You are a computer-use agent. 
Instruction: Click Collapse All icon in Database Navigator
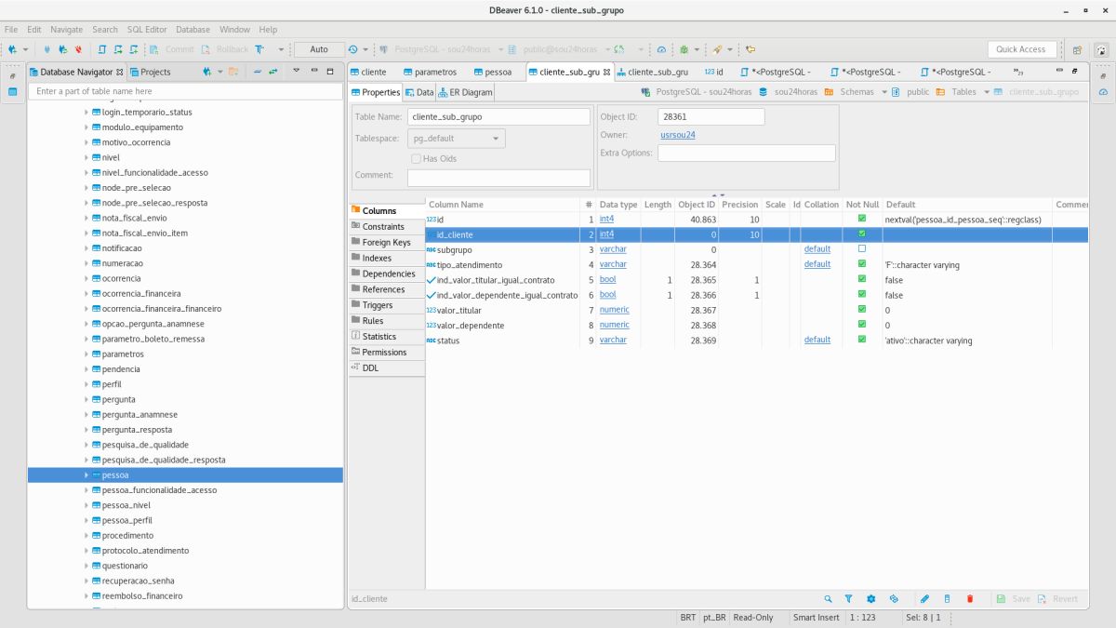(257, 72)
